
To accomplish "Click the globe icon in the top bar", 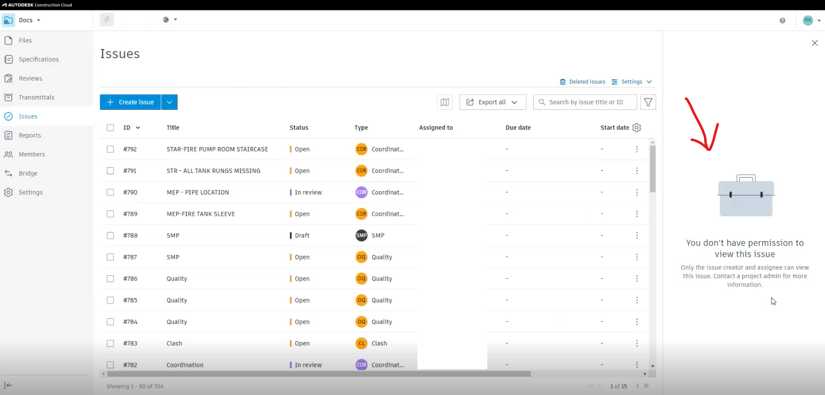I will (166, 20).
